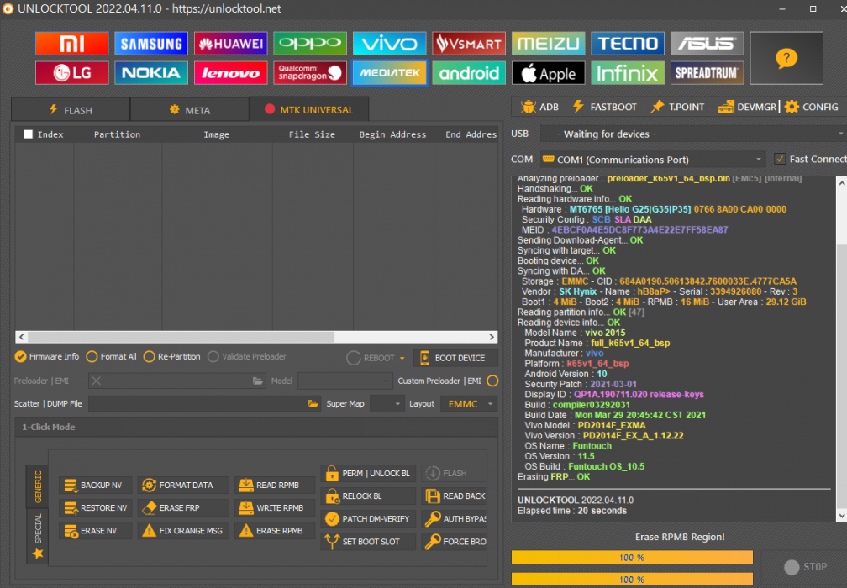Image resolution: width=847 pixels, height=588 pixels.
Task: Launch the DEVMGR device manager
Action: pos(747,107)
